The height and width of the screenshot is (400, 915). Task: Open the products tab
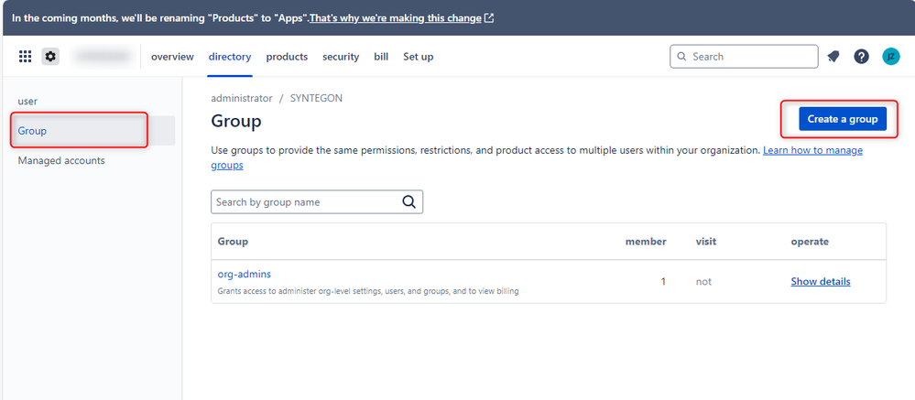287,57
